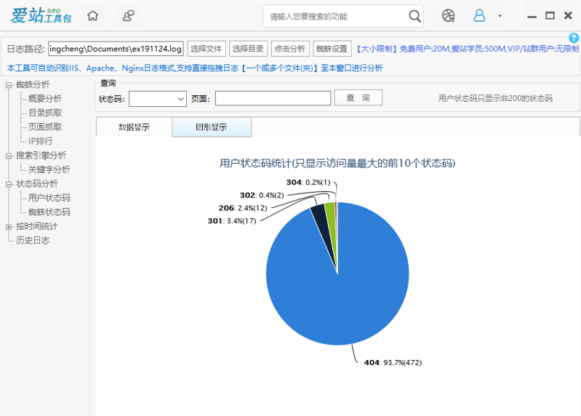Click the 选择目录 button
581x416 pixels.
tap(248, 49)
